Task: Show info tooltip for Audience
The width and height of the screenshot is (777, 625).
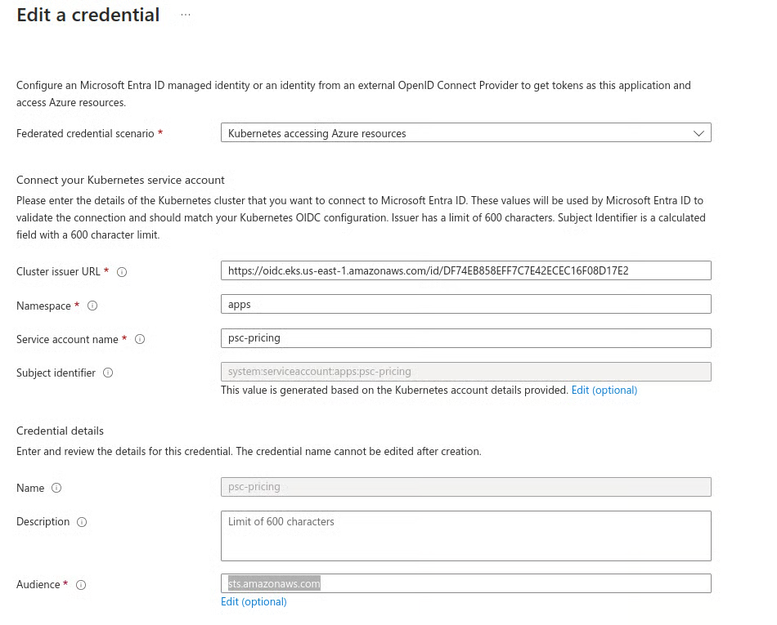Action: [81, 585]
